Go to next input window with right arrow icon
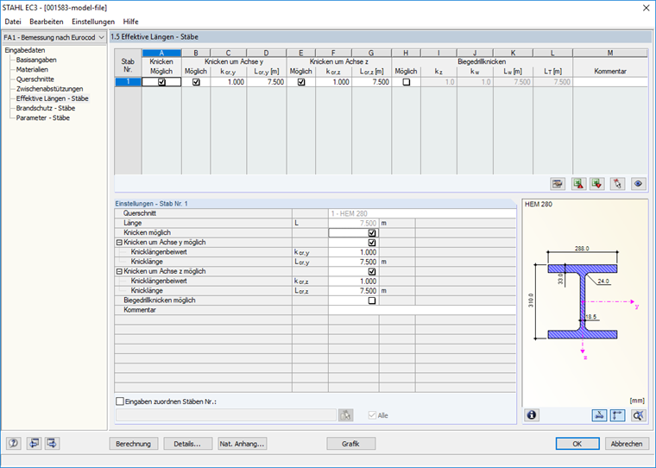 [x=53, y=443]
